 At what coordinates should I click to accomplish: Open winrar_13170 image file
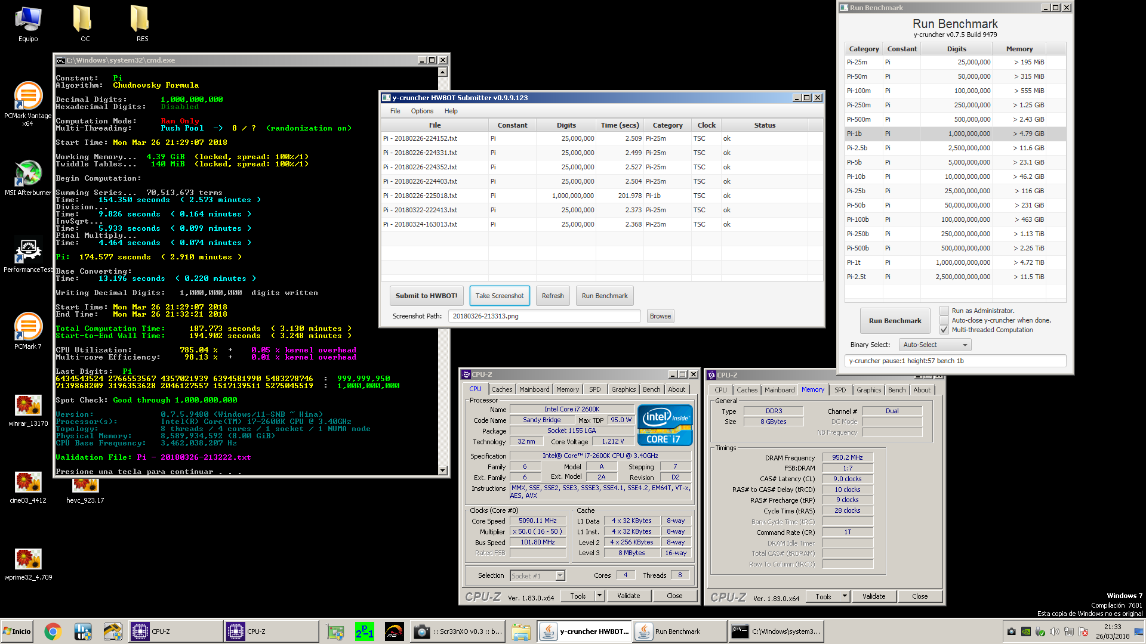click(x=28, y=410)
